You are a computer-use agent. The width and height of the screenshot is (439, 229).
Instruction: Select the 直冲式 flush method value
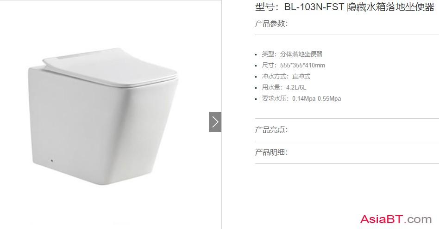[301, 76]
